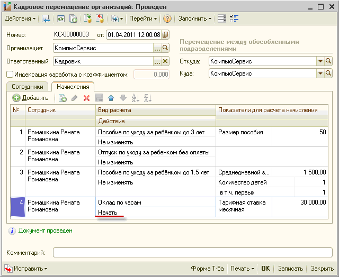Click the Добавить button
339x277 pixels.
tap(30, 98)
